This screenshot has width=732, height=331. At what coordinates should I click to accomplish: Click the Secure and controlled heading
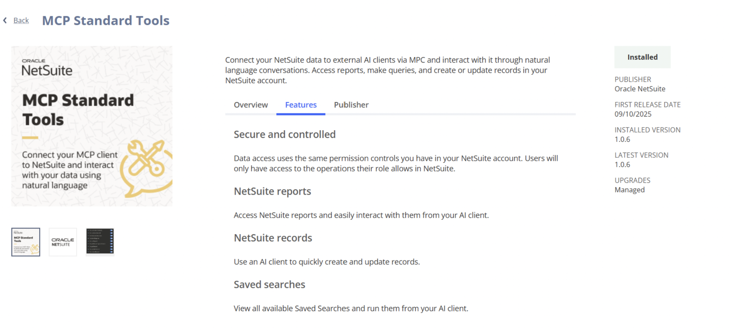(284, 134)
